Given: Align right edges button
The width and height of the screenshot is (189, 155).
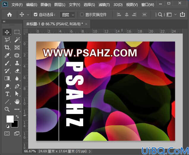Looking at the screenshot, I should pos(134,15).
